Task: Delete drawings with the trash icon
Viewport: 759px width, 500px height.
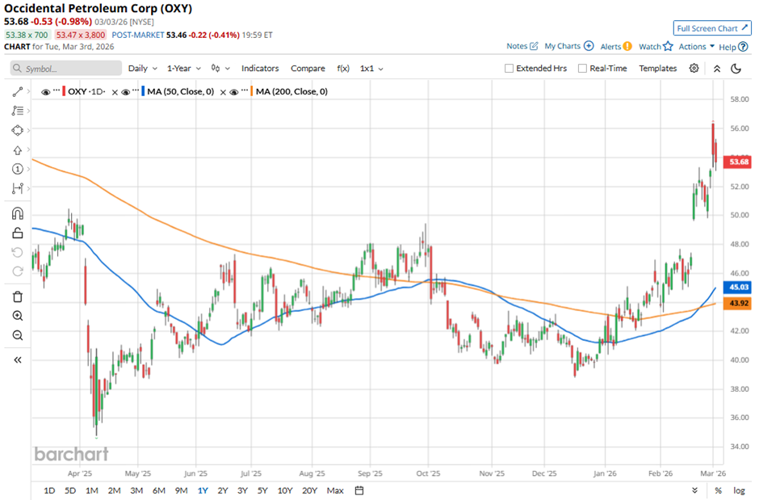Action: click(x=17, y=296)
